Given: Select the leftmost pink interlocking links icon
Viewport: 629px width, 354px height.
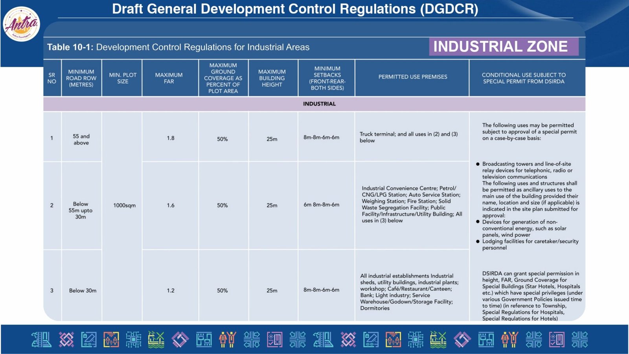Looking at the screenshot, I should click(x=66, y=339).
